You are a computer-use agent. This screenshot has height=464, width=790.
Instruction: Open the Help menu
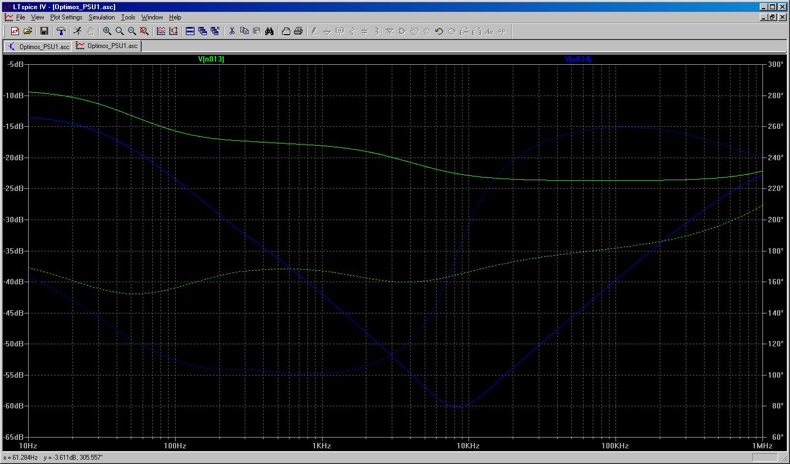click(x=175, y=17)
